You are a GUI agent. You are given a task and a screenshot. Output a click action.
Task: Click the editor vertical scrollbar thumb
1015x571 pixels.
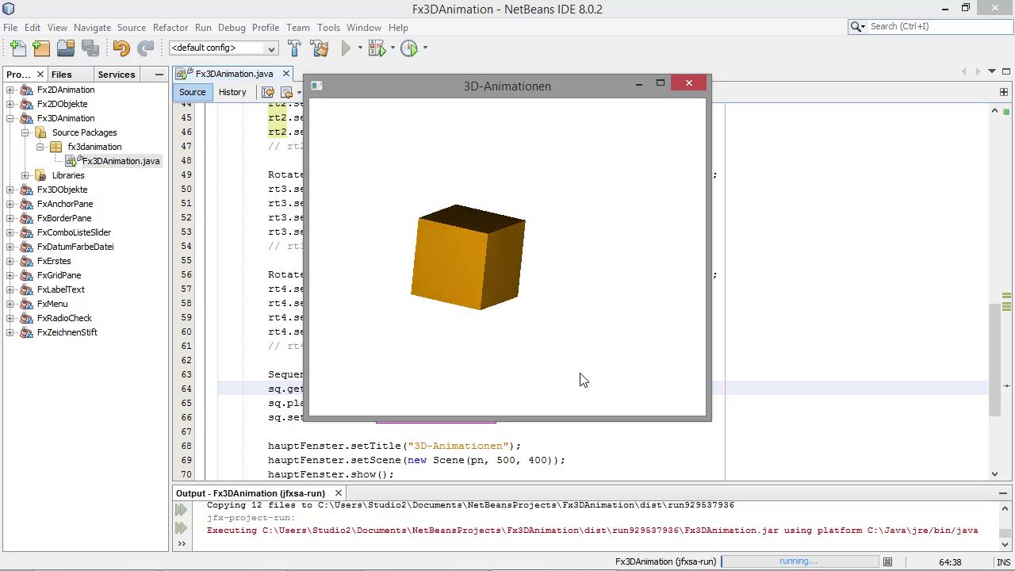[995, 361]
